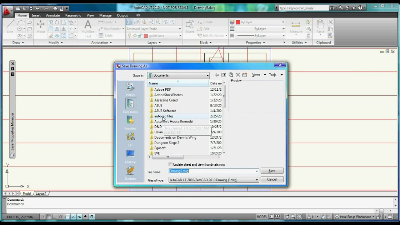Click the Layout1 tab
Screen dimensions: 400x225
[41, 193]
